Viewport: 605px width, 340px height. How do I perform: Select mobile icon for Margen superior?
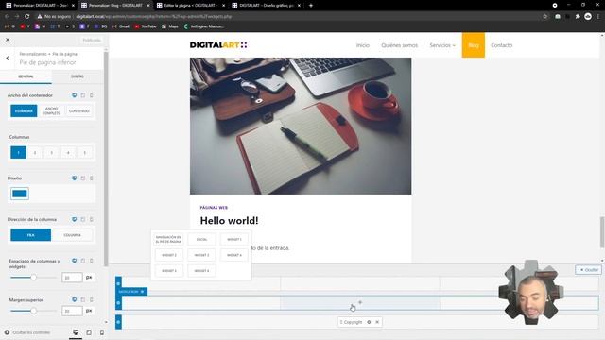point(92,299)
